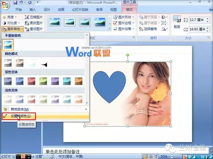
Task: Open the rotate objects dropdown icon
Action: pyautogui.click(x=165, y=29)
